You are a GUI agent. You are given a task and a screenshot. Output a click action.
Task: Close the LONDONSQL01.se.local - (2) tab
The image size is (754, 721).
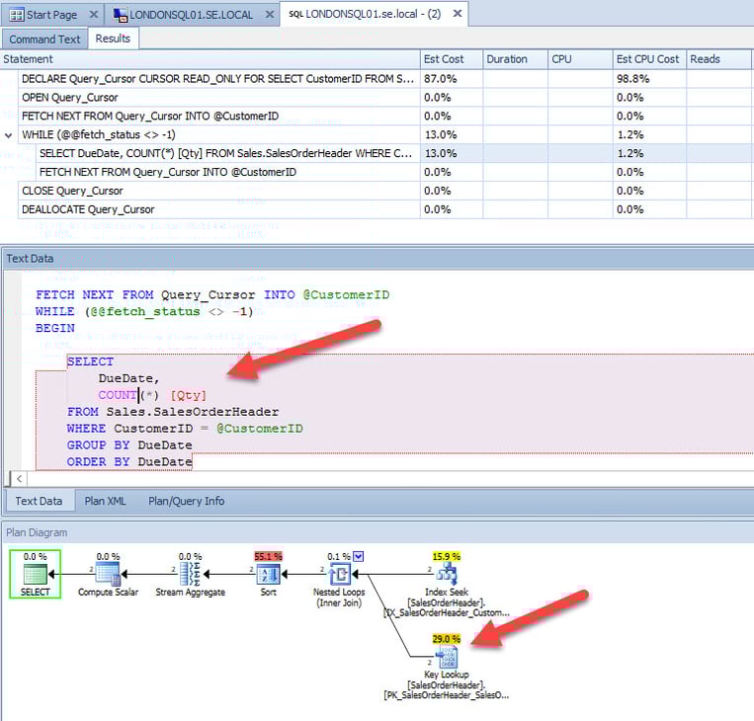click(458, 14)
